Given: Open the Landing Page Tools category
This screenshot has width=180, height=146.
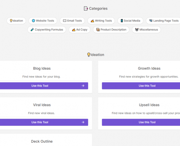Looking at the screenshot, I should [x=164, y=21].
